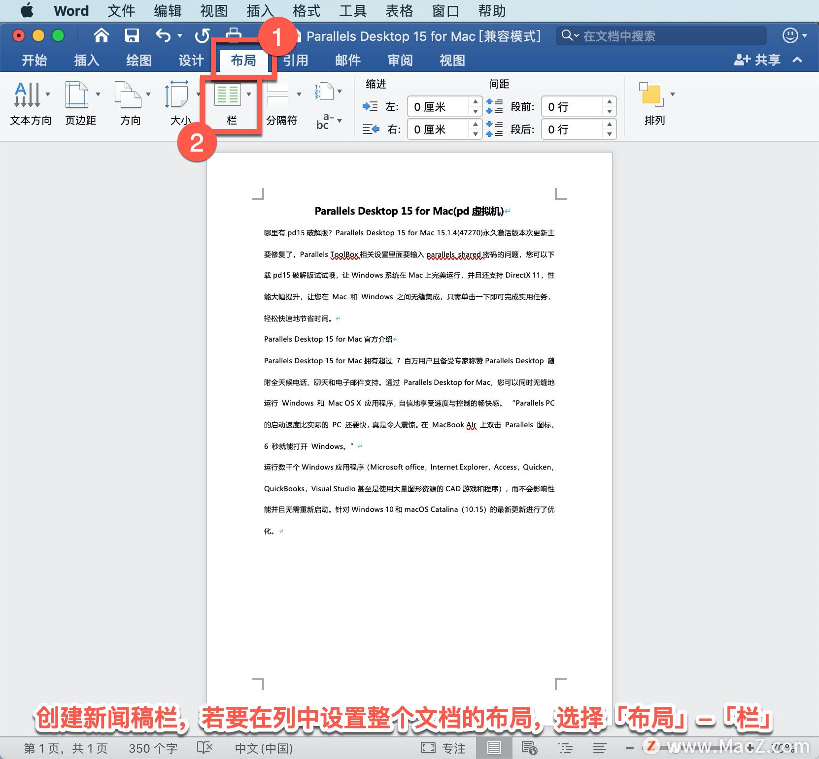Expand the Text Direction dropdown arrow
This screenshot has height=759, width=819.
tap(48, 95)
